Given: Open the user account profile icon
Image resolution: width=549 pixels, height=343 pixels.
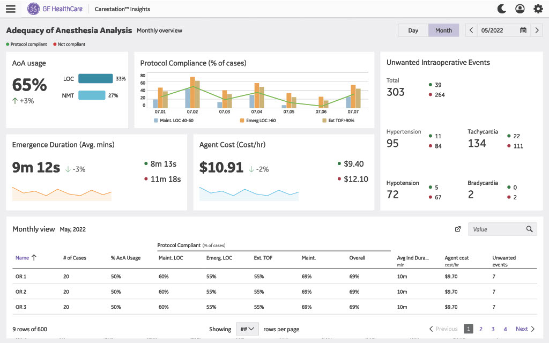Looking at the screenshot, I should tap(520, 9).
